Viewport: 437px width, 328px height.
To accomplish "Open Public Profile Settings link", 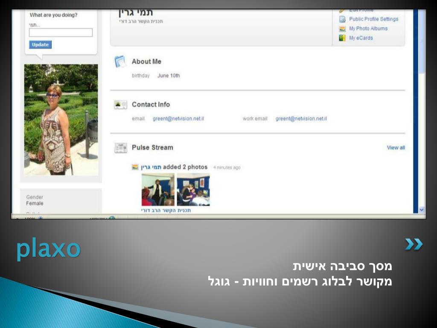I will 373,19.
